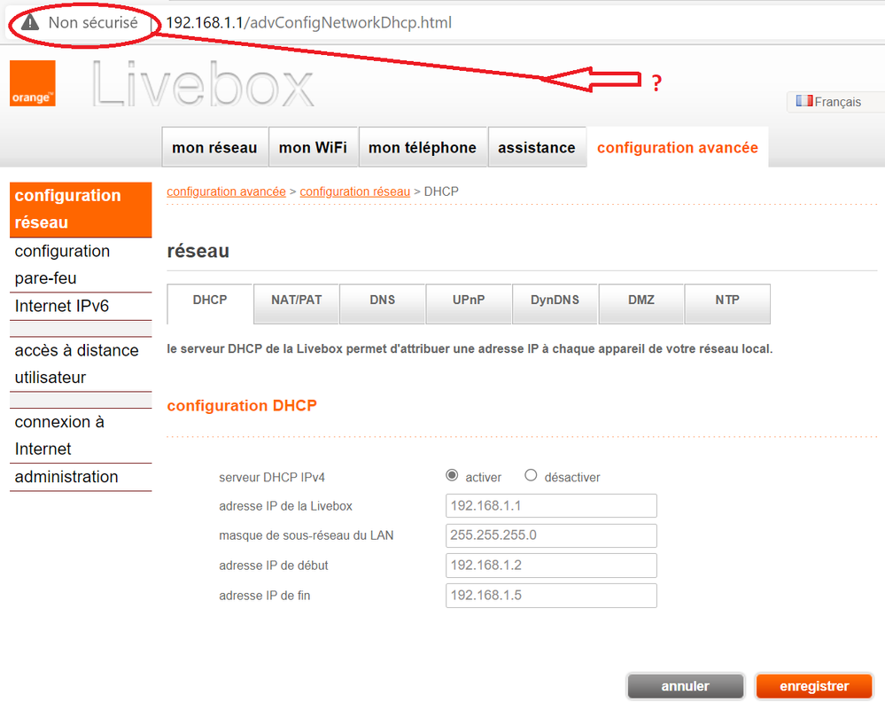Viewport: 885px width, 718px height.
Task: Switch to the UPnP sub-tab
Action: coord(469,303)
